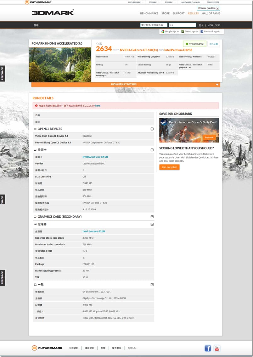Click the Buy now button
The width and height of the screenshot is (253, 357).
tap(209, 137)
